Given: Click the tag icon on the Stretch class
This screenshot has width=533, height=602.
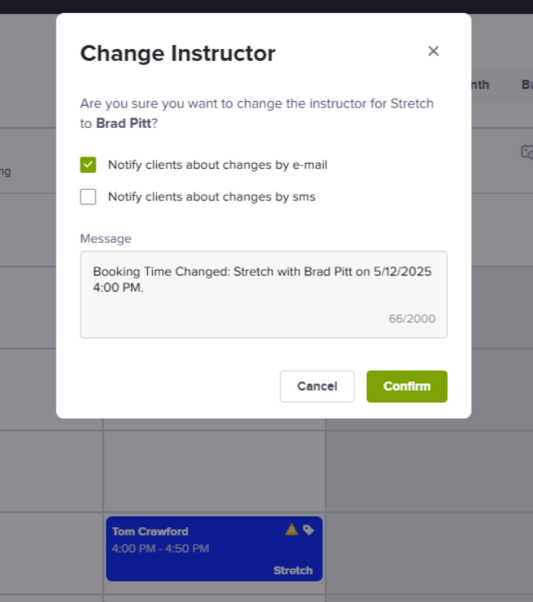Looking at the screenshot, I should click(308, 529).
